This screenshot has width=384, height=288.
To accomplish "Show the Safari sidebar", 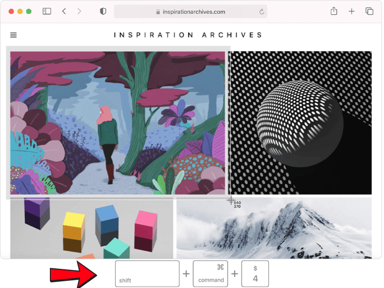I will pyautogui.click(x=47, y=11).
